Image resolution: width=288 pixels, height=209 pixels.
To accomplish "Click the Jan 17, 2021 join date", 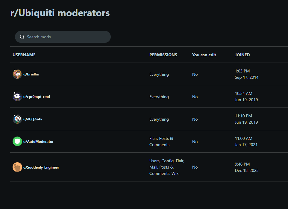I will coord(246,145).
